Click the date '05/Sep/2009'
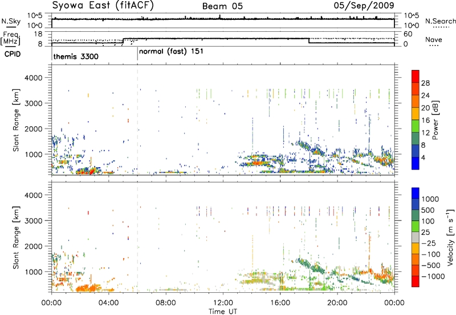Image resolution: width=456 pixels, height=315 pixels. [x=364, y=5]
